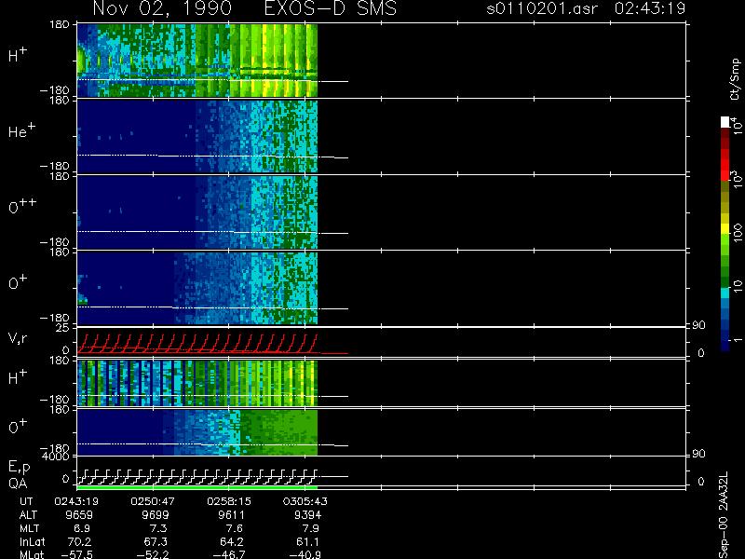Click the green QA status bar
This screenshot has height=559, width=745.
[197, 487]
